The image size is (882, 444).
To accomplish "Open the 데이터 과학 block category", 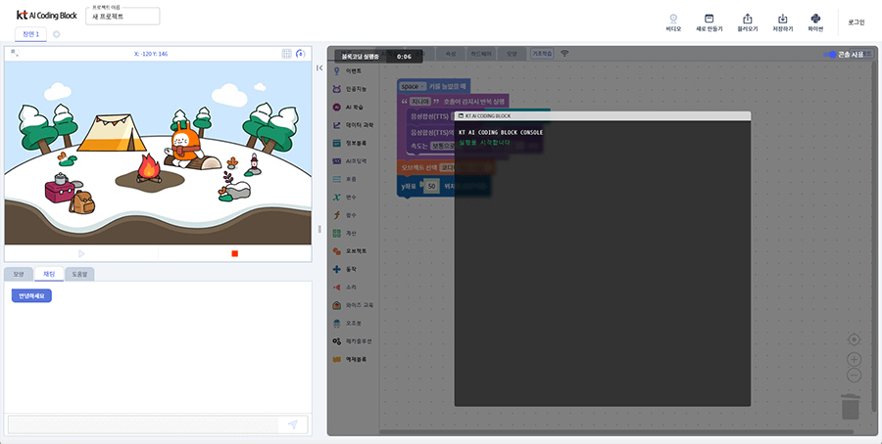I will (352, 125).
